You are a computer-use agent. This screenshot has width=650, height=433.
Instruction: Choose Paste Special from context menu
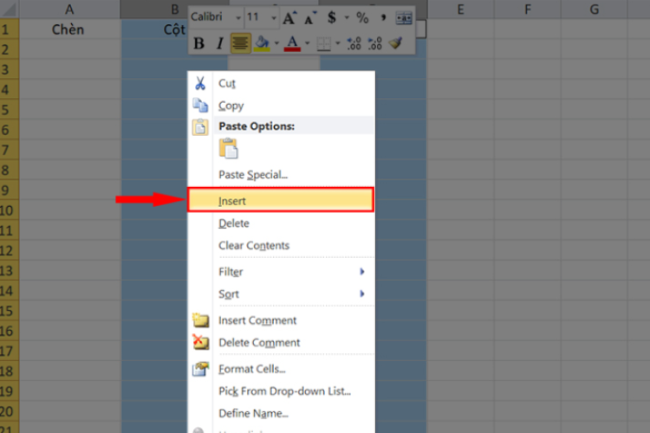click(x=281, y=174)
